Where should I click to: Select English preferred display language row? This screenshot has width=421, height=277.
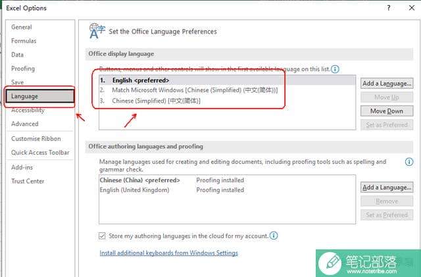click(227, 80)
